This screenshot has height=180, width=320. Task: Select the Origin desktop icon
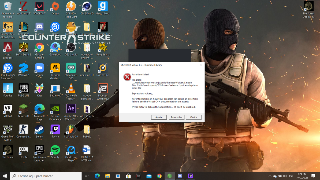55,9
